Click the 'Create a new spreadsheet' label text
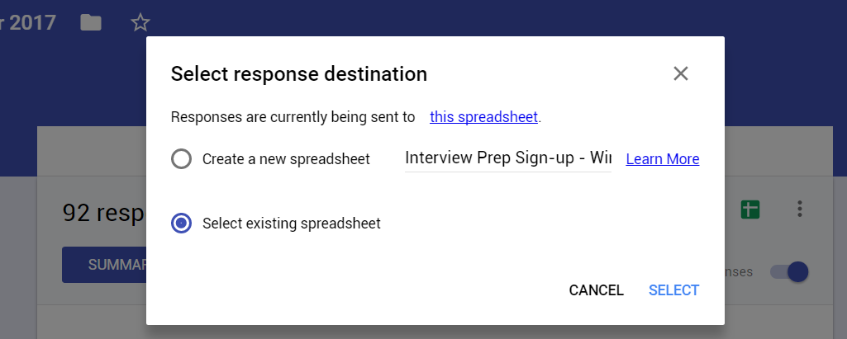847x339 pixels. coord(286,159)
